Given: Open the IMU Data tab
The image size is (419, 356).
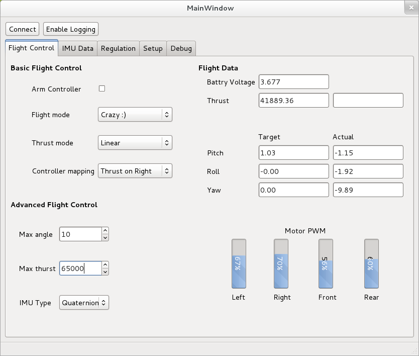Looking at the screenshot, I should coord(78,48).
